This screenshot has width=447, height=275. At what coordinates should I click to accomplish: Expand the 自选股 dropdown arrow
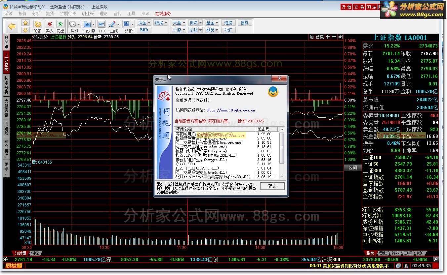coord(94,24)
